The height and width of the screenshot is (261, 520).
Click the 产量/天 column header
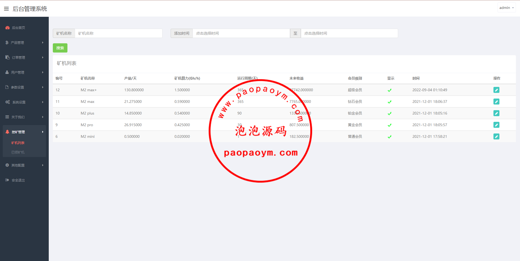[130, 78]
